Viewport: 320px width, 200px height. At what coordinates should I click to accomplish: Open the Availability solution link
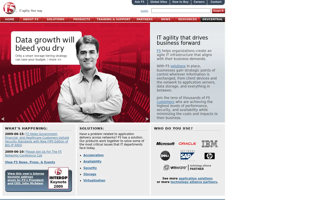[x=92, y=161]
